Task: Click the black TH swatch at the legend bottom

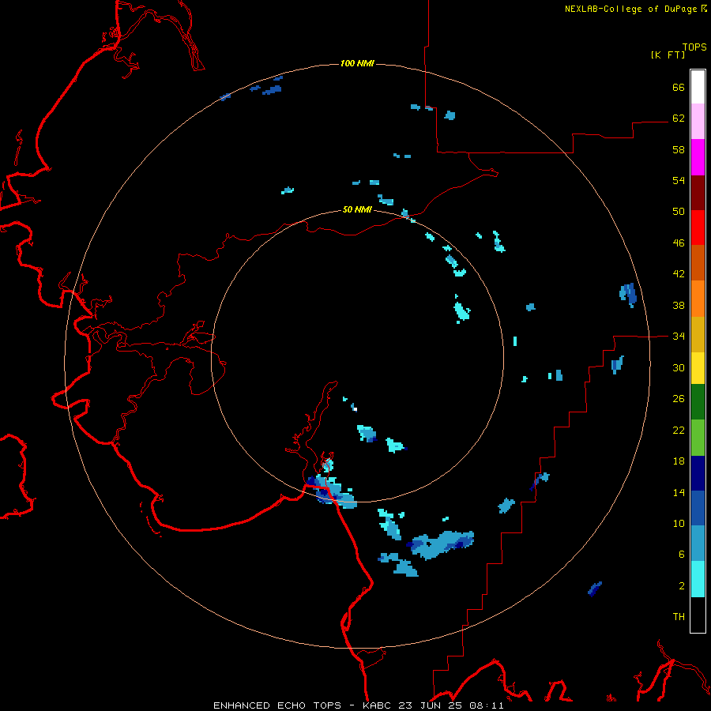Action: [698, 615]
